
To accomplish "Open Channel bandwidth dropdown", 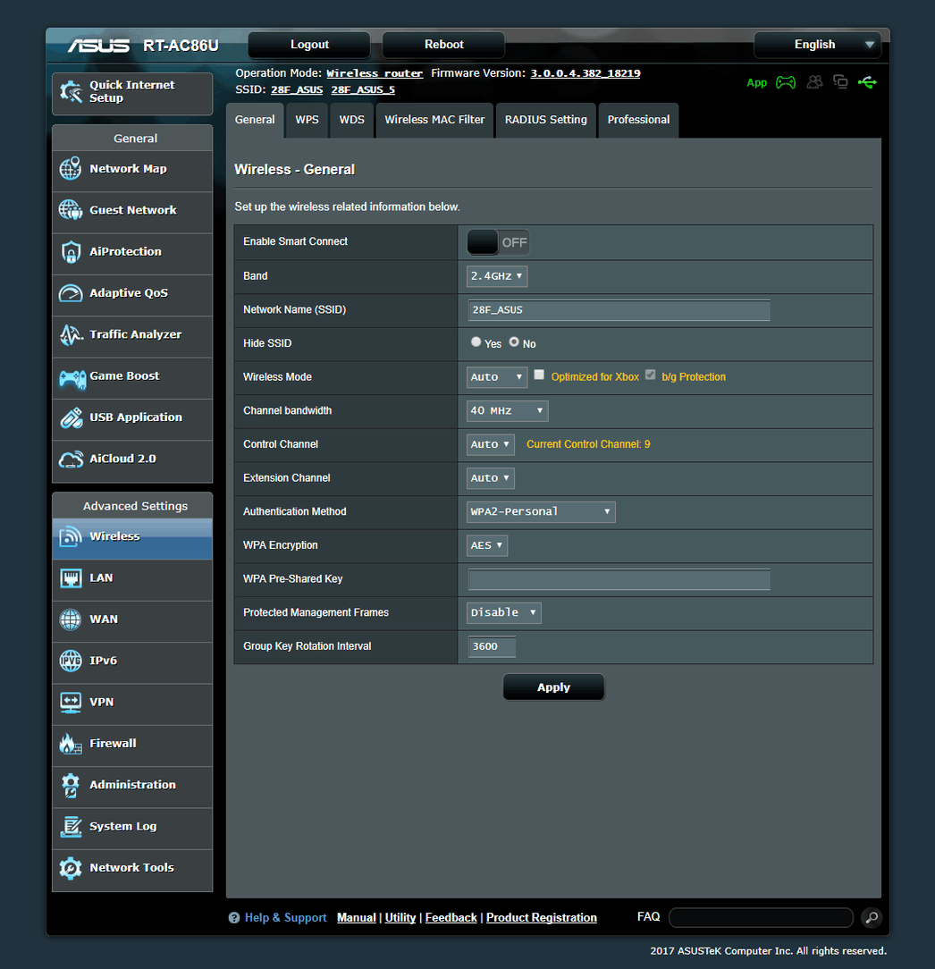I will tap(508, 411).
